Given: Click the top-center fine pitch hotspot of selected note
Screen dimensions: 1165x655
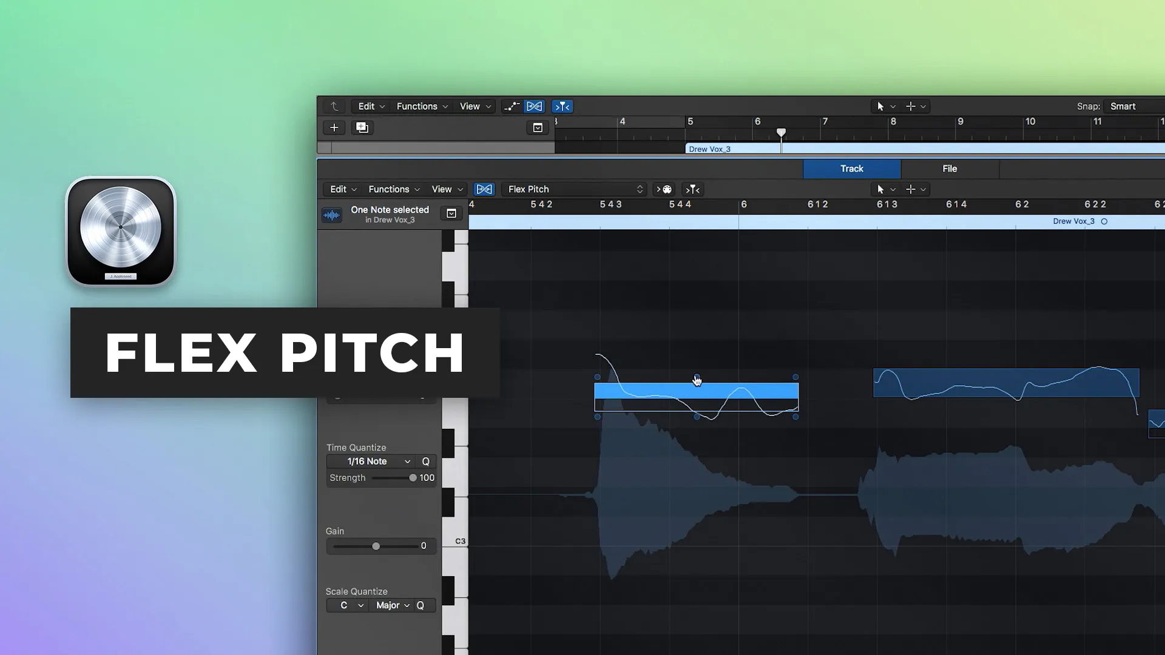Looking at the screenshot, I should [697, 377].
